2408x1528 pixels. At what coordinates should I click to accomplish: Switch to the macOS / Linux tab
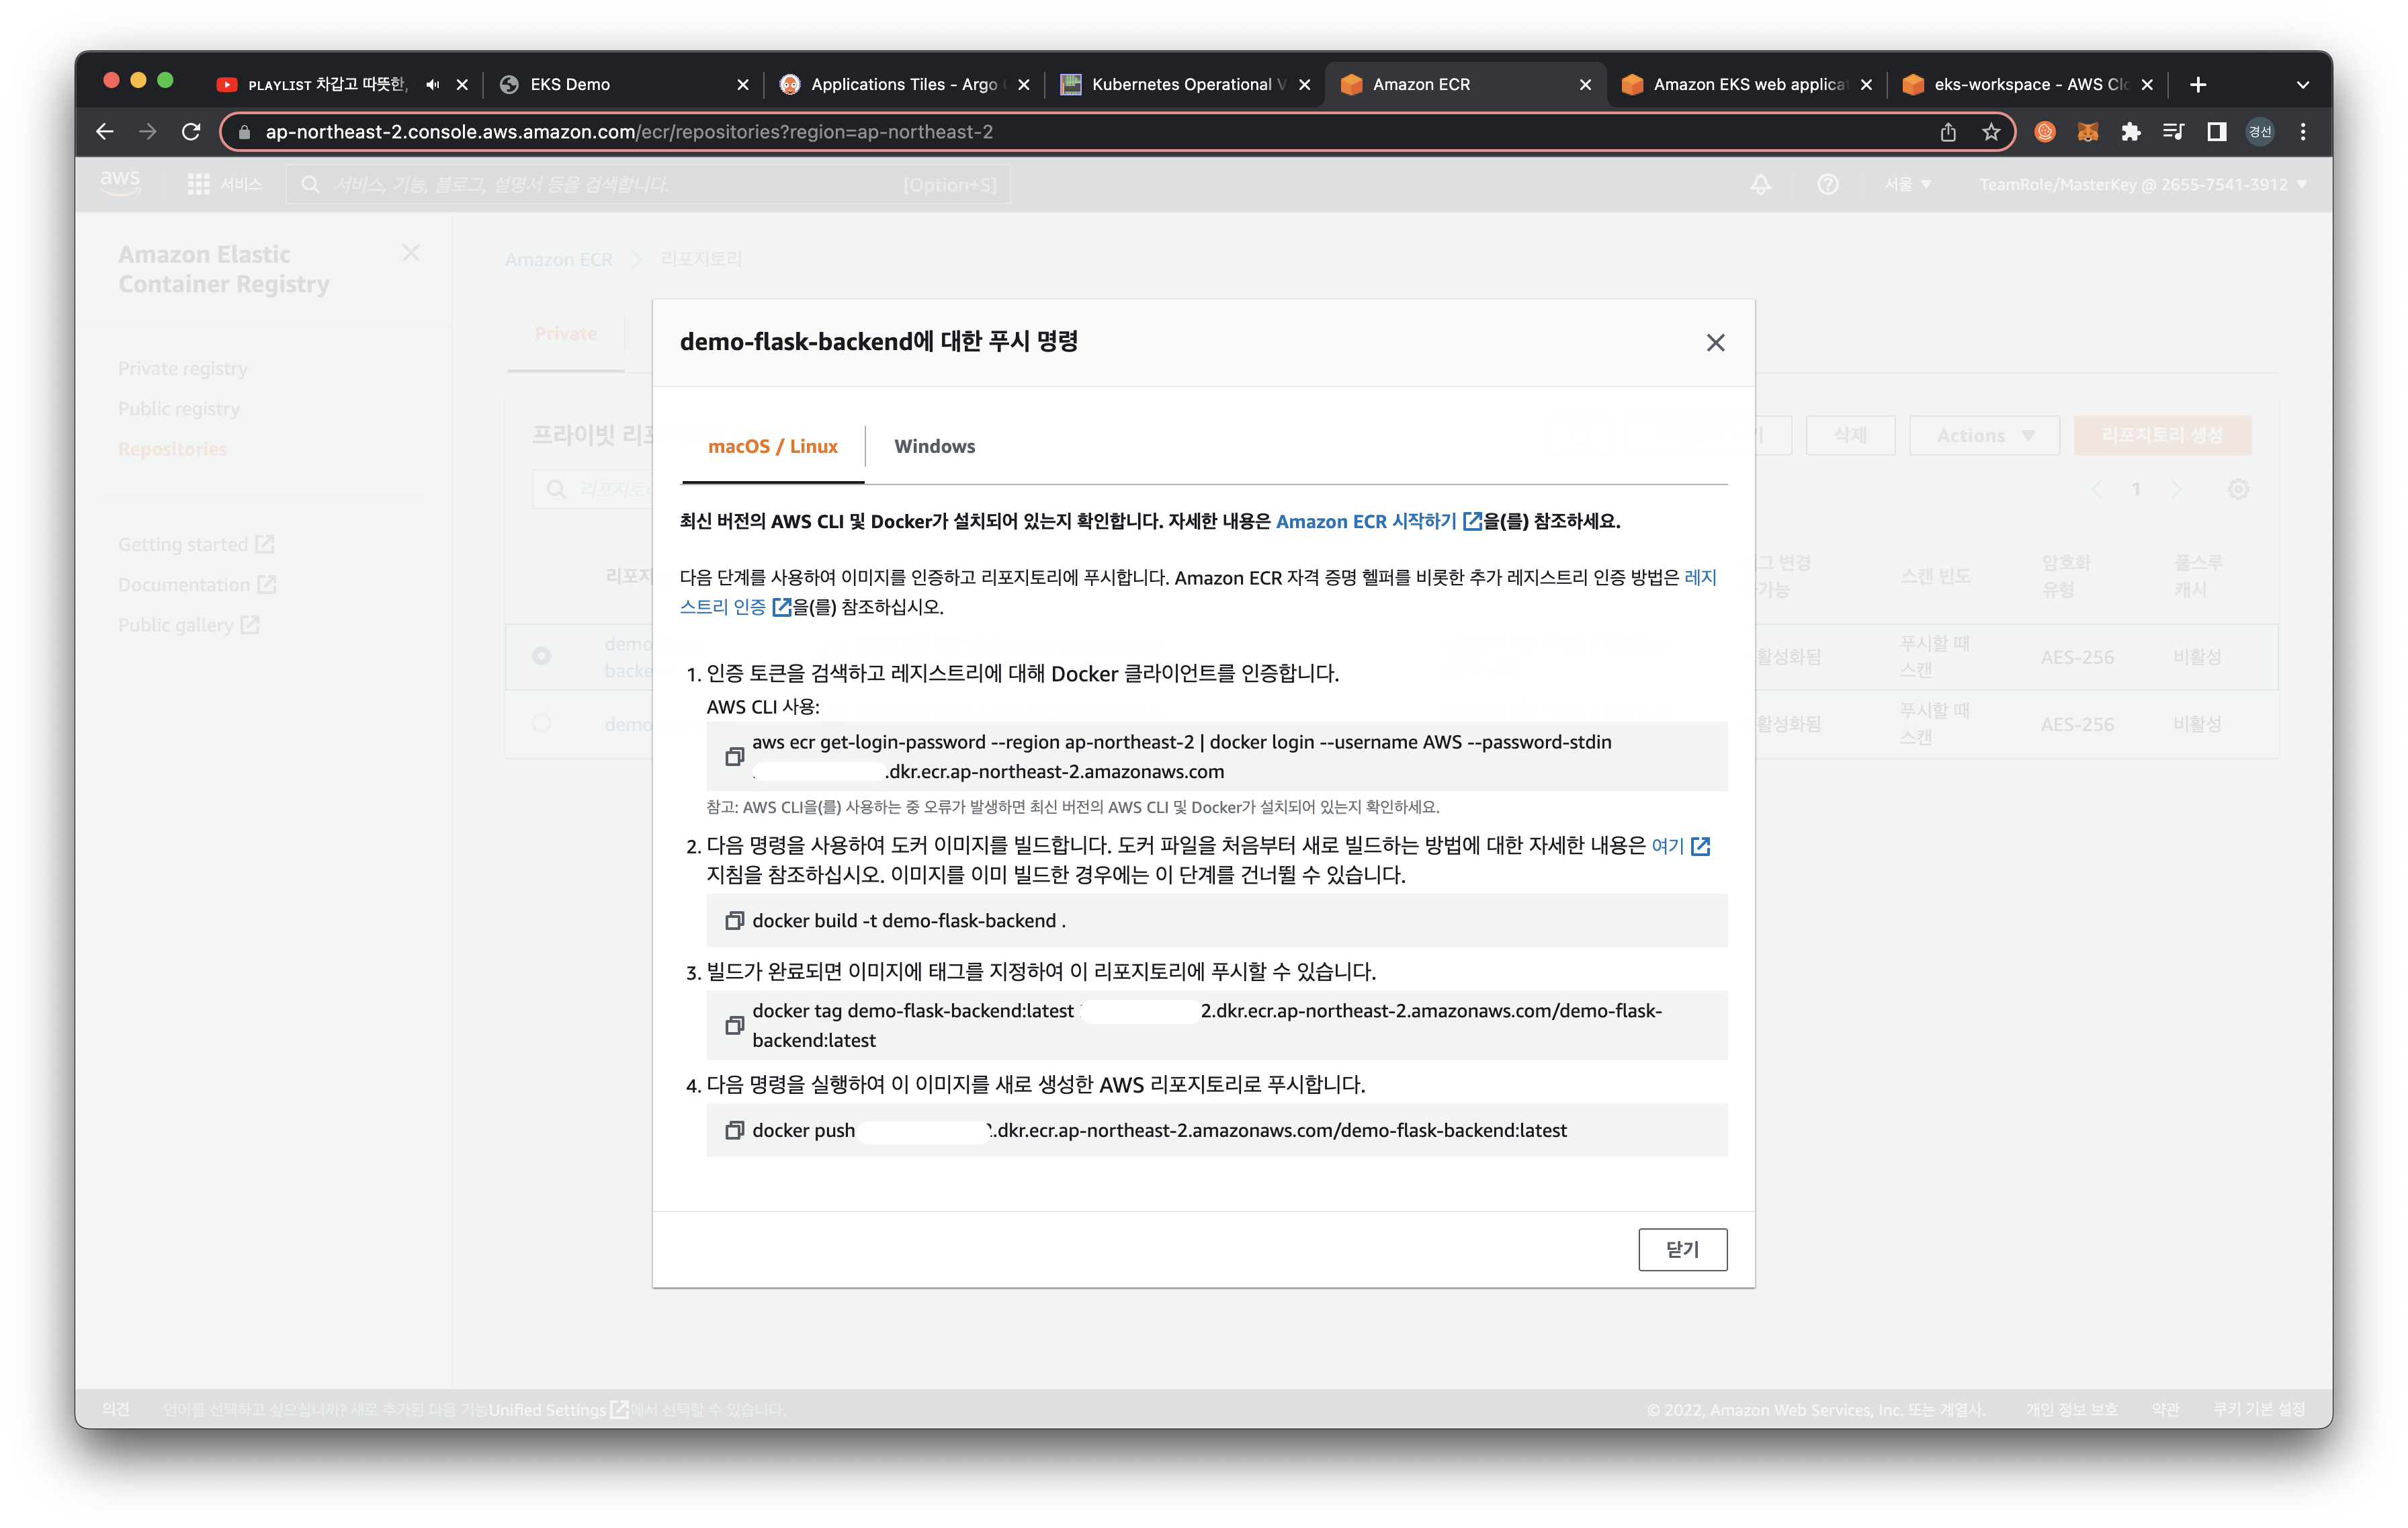coord(772,447)
